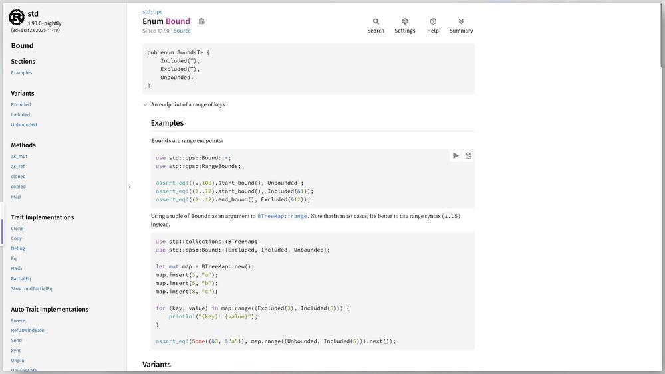Jump to the Hash trait implementation

click(x=17, y=268)
